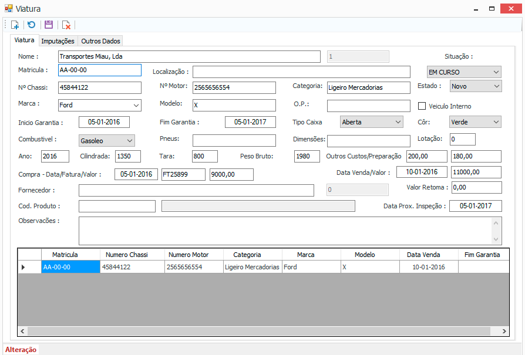525x355 pixels.
Task: Click the grid's scroll left arrow
Action: (22, 332)
